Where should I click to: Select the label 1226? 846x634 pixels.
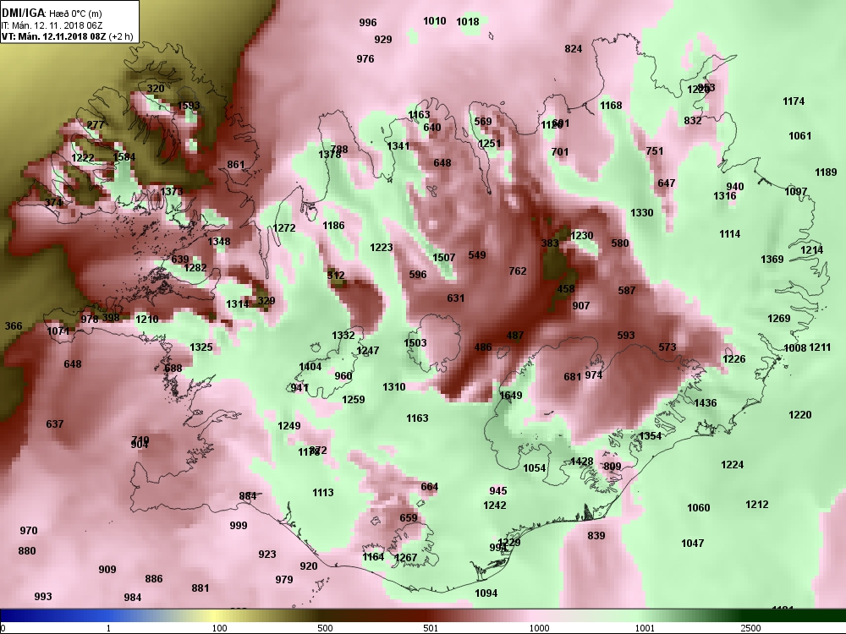[x=733, y=359]
